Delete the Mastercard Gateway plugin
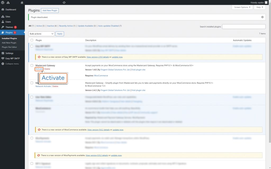The width and height of the screenshot is (271, 169). tap(47, 69)
